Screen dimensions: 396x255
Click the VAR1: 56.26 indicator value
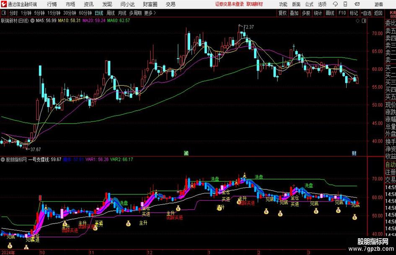coord(97,160)
